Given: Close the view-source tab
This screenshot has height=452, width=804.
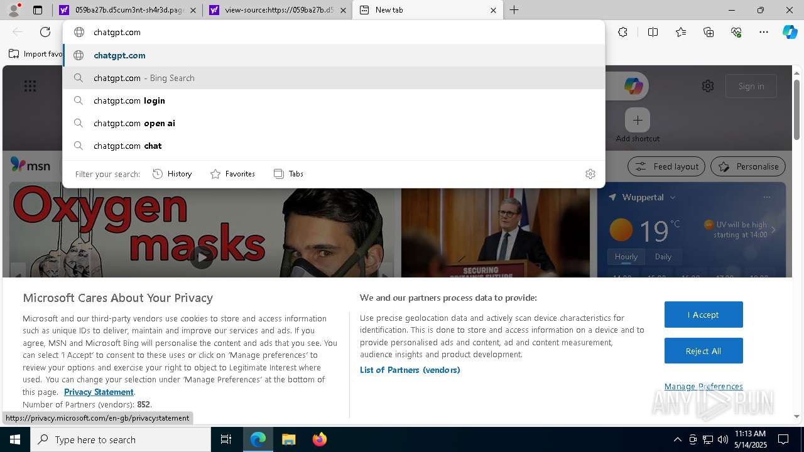Looking at the screenshot, I should 342,10.
